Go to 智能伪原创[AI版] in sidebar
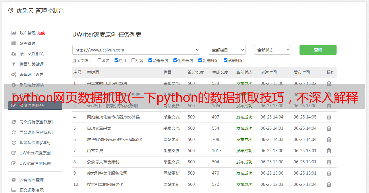Image resolution: width=369 pixels, height=193 pixels. tap(35, 143)
